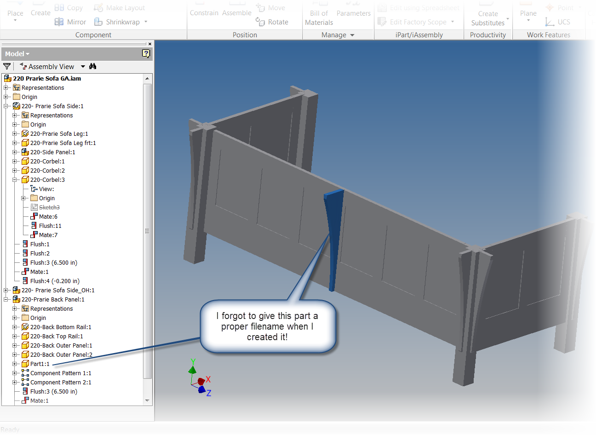This screenshot has height=435, width=596.
Task: Click browser scrollbar down arrow
Action: click(x=148, y=400)
